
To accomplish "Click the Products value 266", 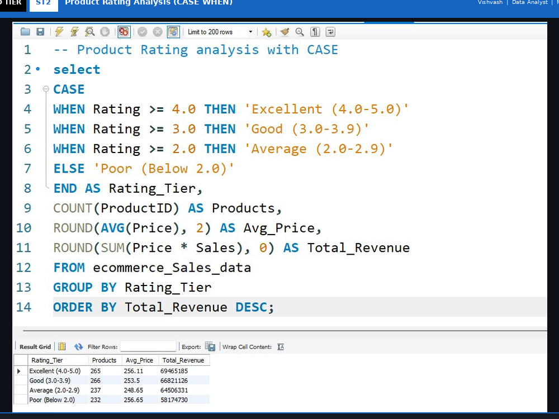I will (96, 380).
